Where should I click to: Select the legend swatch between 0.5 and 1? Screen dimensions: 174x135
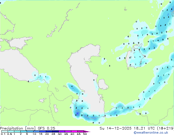[11, 131]
